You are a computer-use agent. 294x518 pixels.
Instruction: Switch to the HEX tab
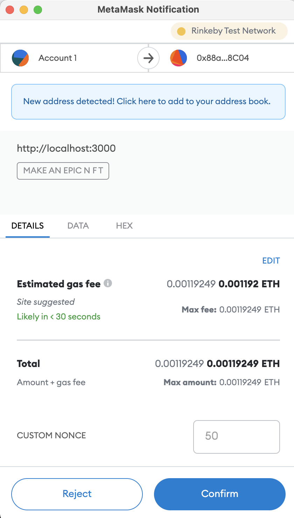(x=124, y=226)
